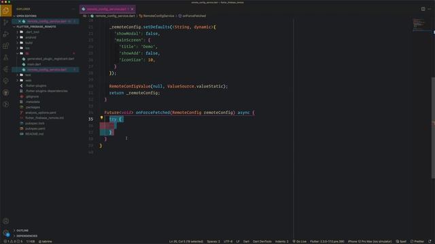Open main.dart in lib folder
The height and width of the screenshot is (244, 435).
tap(34, 64)
